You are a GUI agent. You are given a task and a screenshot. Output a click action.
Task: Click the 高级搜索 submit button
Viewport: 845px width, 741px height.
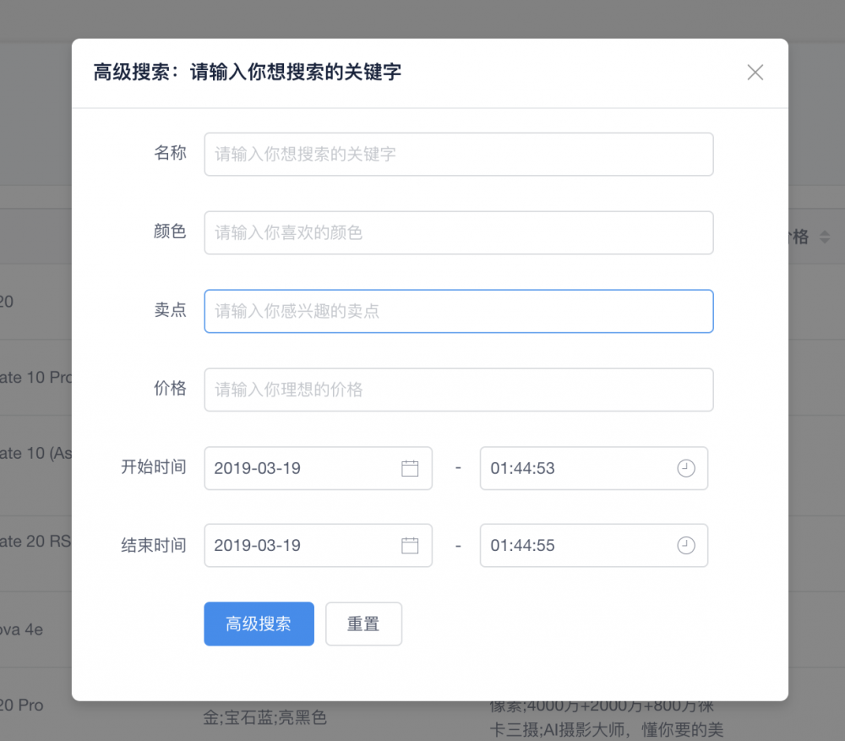259,624
